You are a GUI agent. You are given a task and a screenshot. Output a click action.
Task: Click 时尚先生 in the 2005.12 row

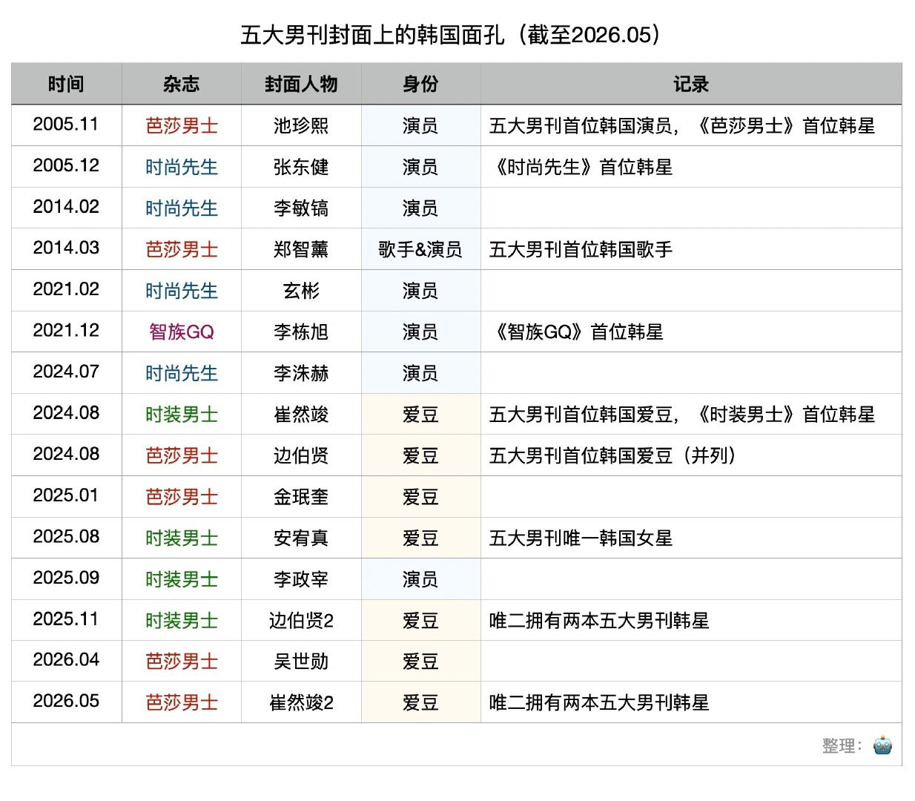tap(182, 167)
